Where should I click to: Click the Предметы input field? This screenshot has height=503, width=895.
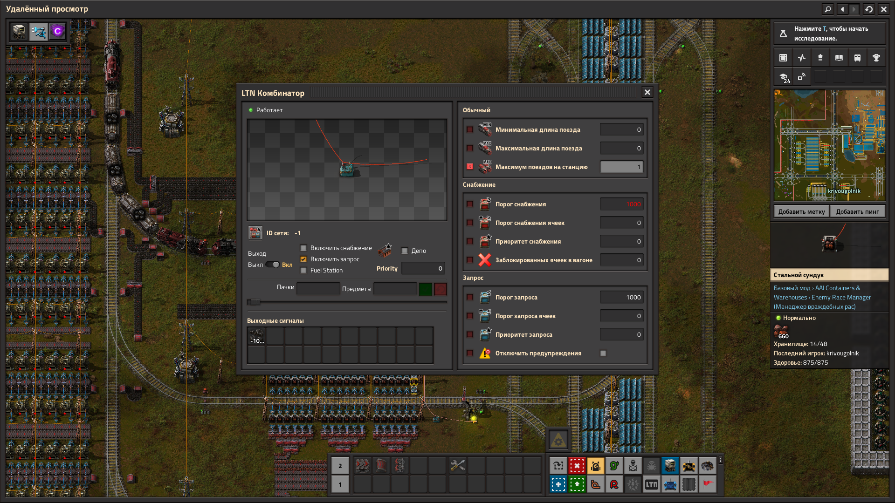coord(395,289)
